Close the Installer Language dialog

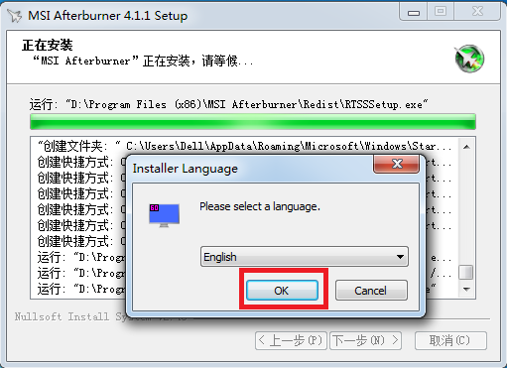point(396,164)
